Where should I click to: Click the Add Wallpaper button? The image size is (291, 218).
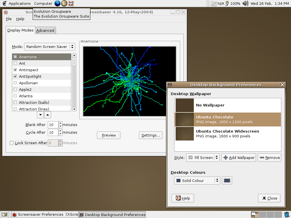click(x=239, y=158)
